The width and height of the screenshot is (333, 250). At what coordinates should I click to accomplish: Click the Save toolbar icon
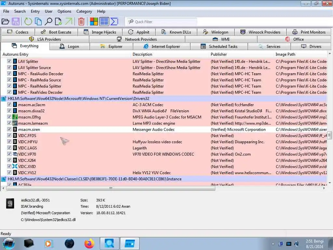point(16,21)
